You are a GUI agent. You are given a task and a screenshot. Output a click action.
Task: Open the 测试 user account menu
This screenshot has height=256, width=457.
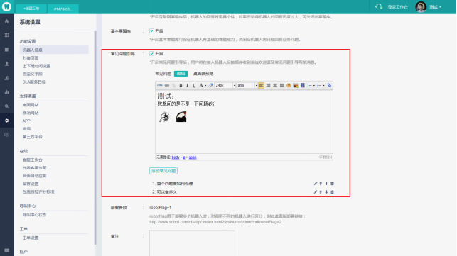(436, 6)
